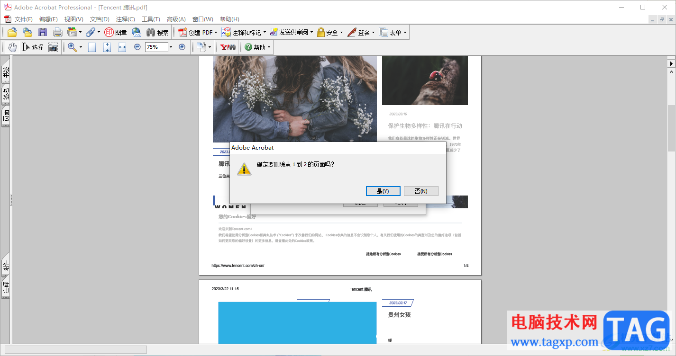Image resolution: width=676 pixels, height=356 pixels.
Task: Click the 拒绝所有分析型Cookies link in document
Action: 384,254
